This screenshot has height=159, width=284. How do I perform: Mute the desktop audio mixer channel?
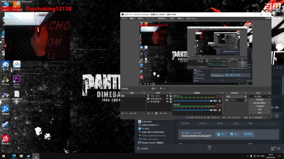pyautogui.click(x=215, y=110)
